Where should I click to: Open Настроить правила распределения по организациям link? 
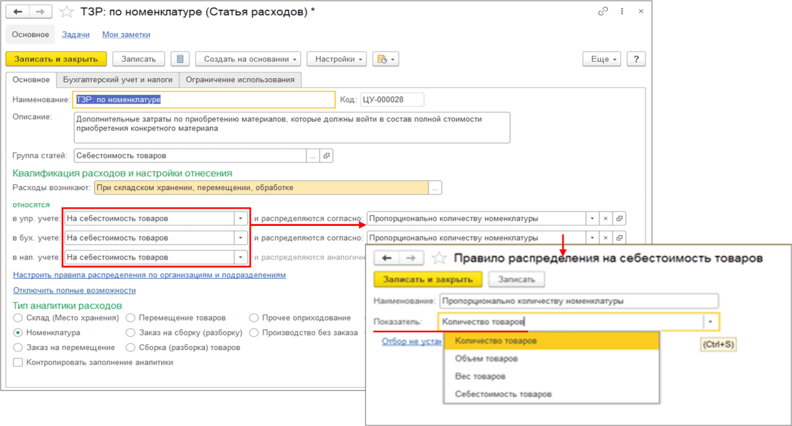point(149,275)
